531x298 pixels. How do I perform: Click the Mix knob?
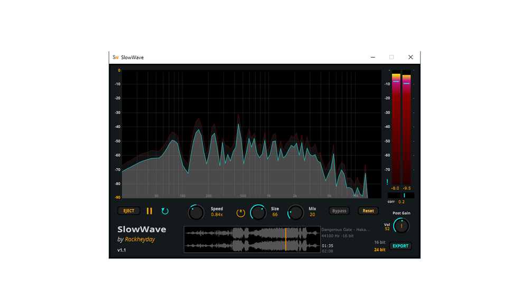(x=295, y=213)
